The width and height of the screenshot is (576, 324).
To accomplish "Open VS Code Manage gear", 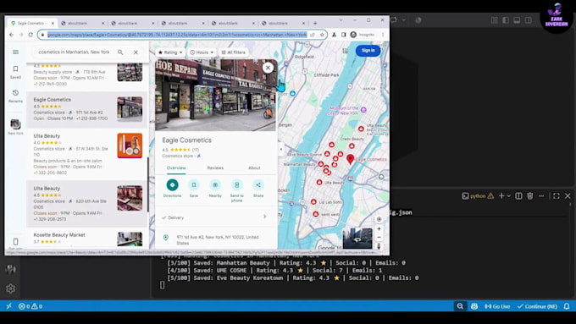I will [x=10, y=288].
